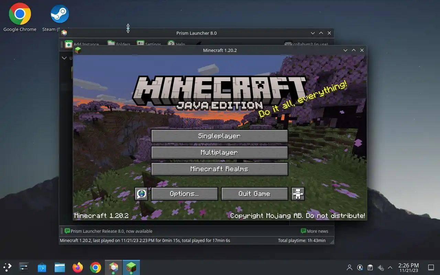
Task: Open the Steam desktop shortcut
Action: [x=59, y=17]
